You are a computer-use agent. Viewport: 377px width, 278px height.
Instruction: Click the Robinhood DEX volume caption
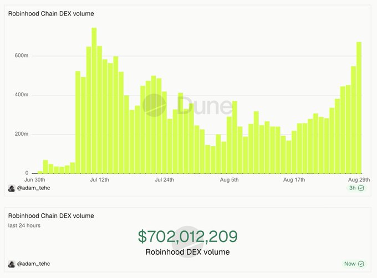187,252
